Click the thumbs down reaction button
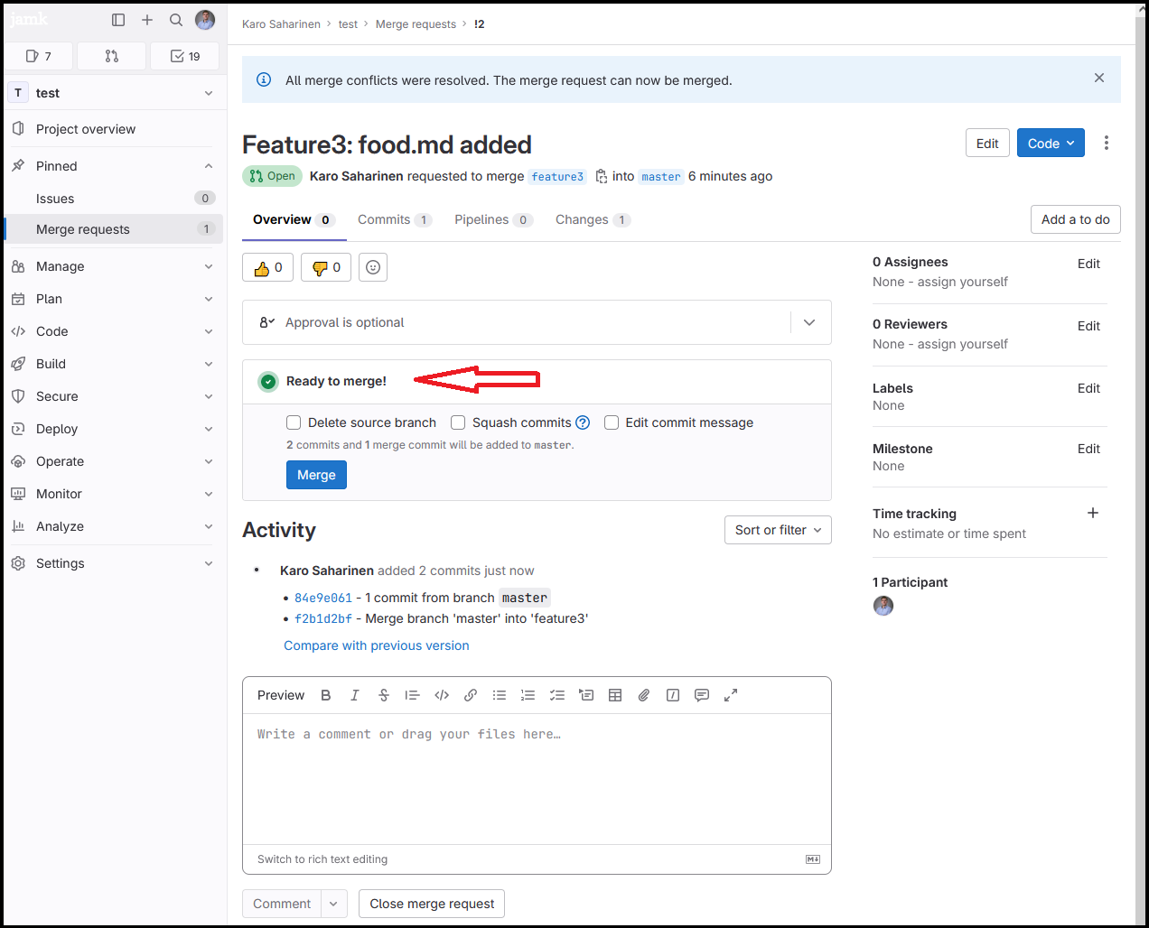 (325, 268)
